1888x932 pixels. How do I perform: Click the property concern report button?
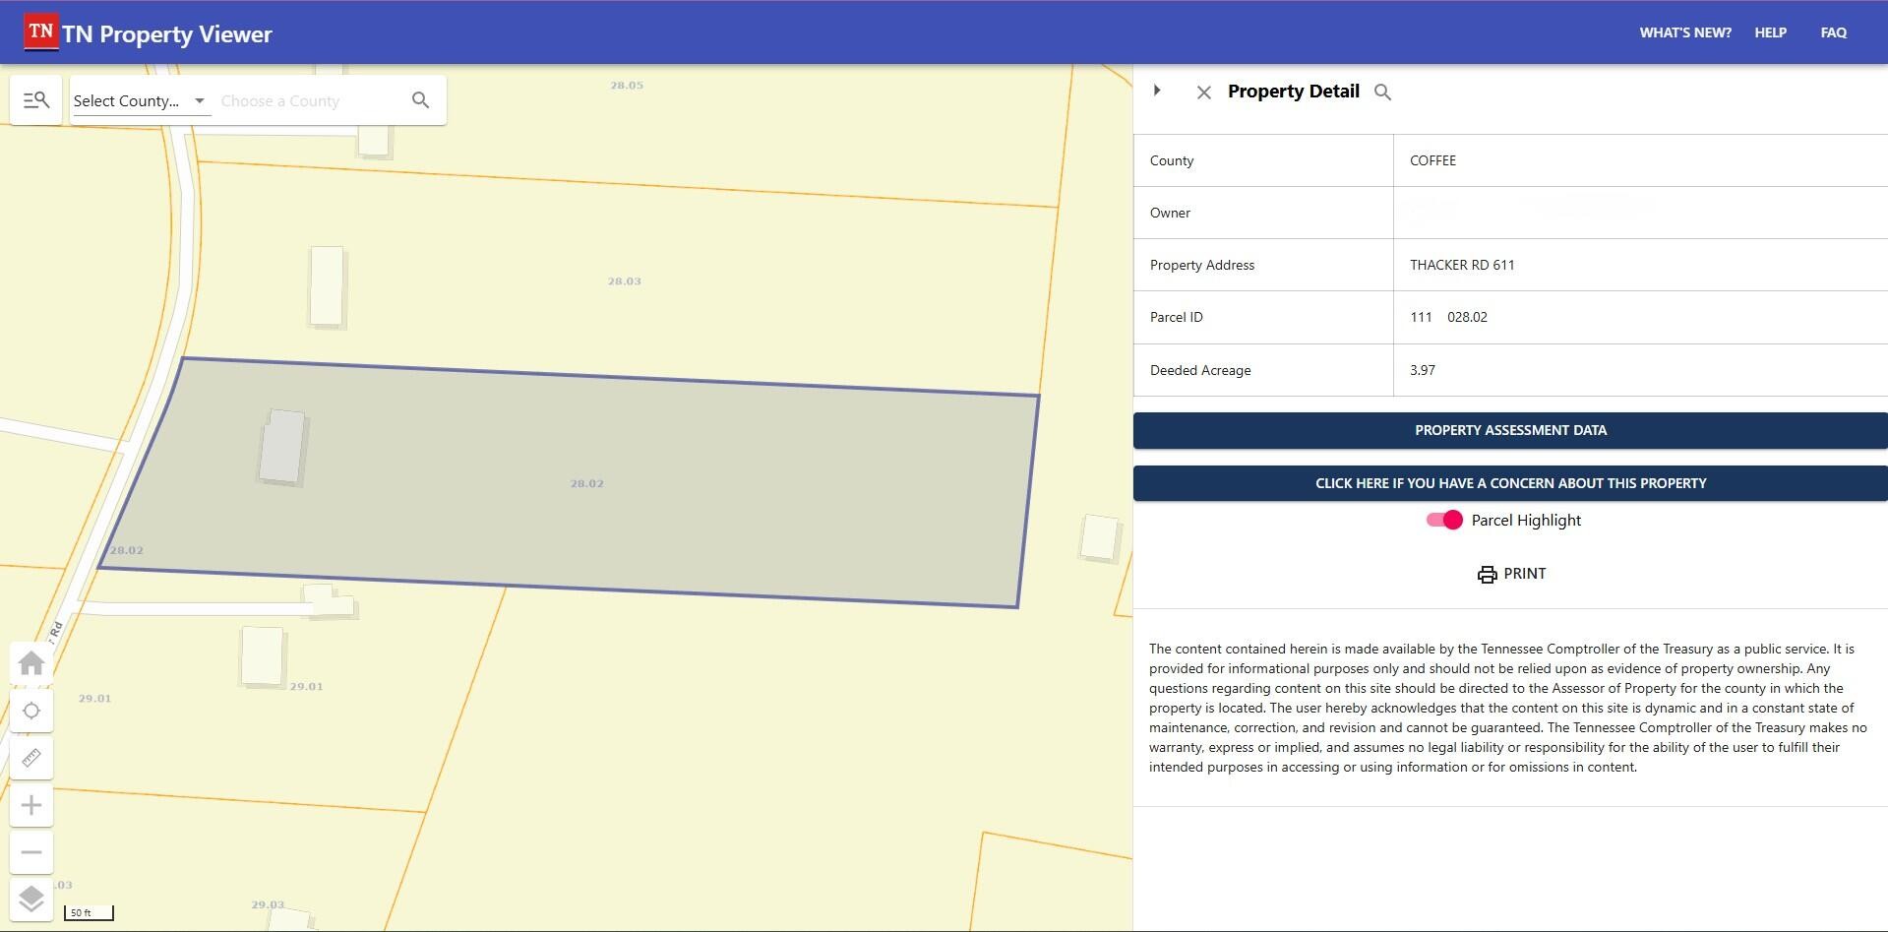[x=1510, y=483]
